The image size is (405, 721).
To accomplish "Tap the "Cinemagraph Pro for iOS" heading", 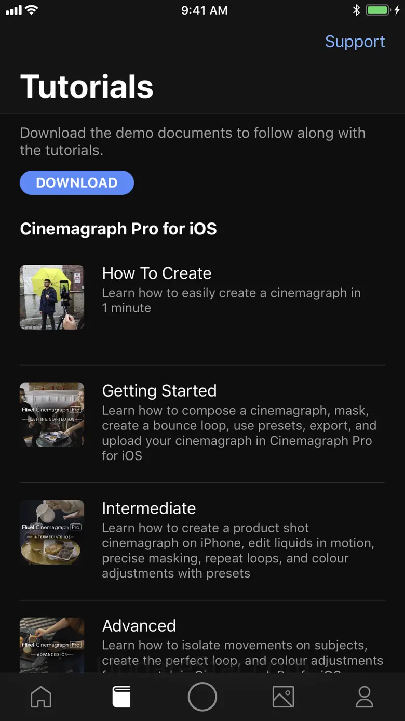I will point(118,229).
